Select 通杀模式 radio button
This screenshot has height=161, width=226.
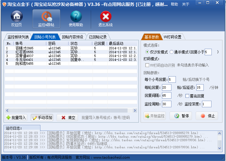pyautogui.click(x=171, y=52)
